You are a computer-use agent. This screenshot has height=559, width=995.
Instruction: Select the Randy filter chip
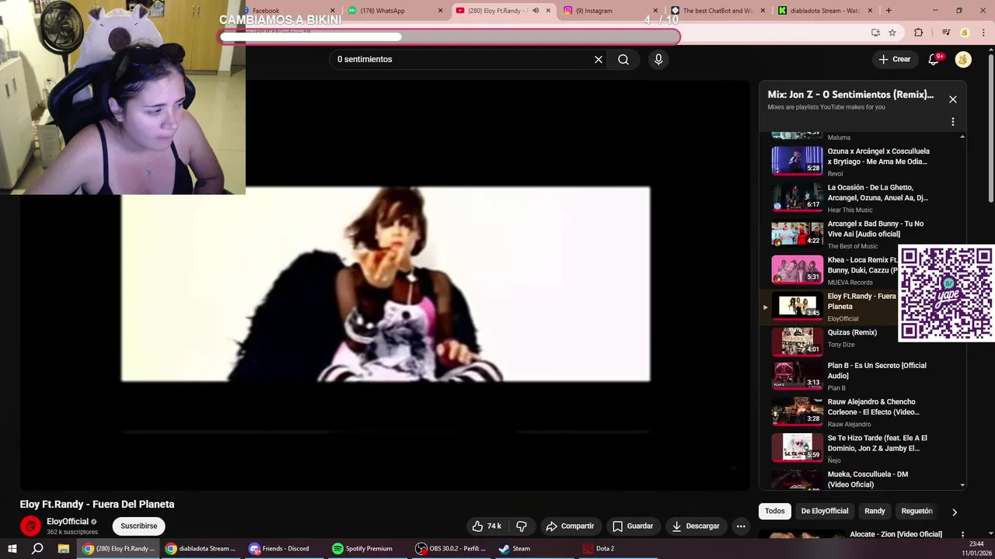(x=875, y=511)
